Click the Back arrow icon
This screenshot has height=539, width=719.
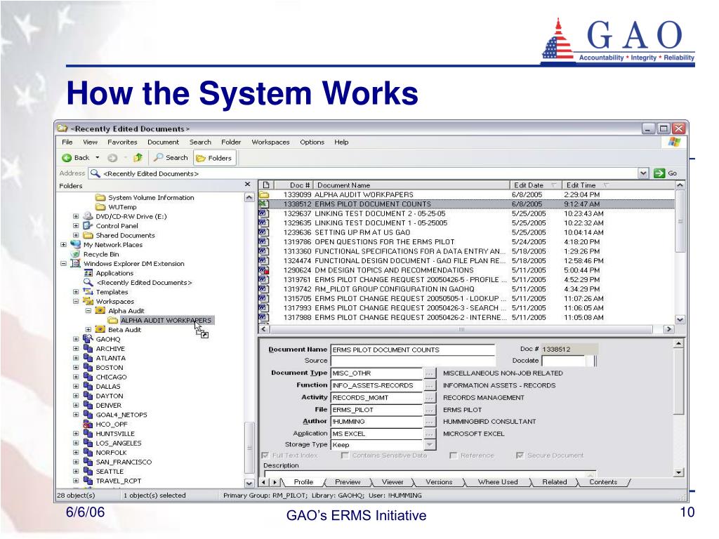67,158
